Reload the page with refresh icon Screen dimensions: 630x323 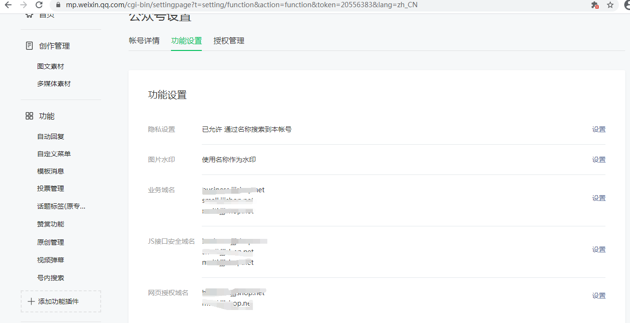39,5
